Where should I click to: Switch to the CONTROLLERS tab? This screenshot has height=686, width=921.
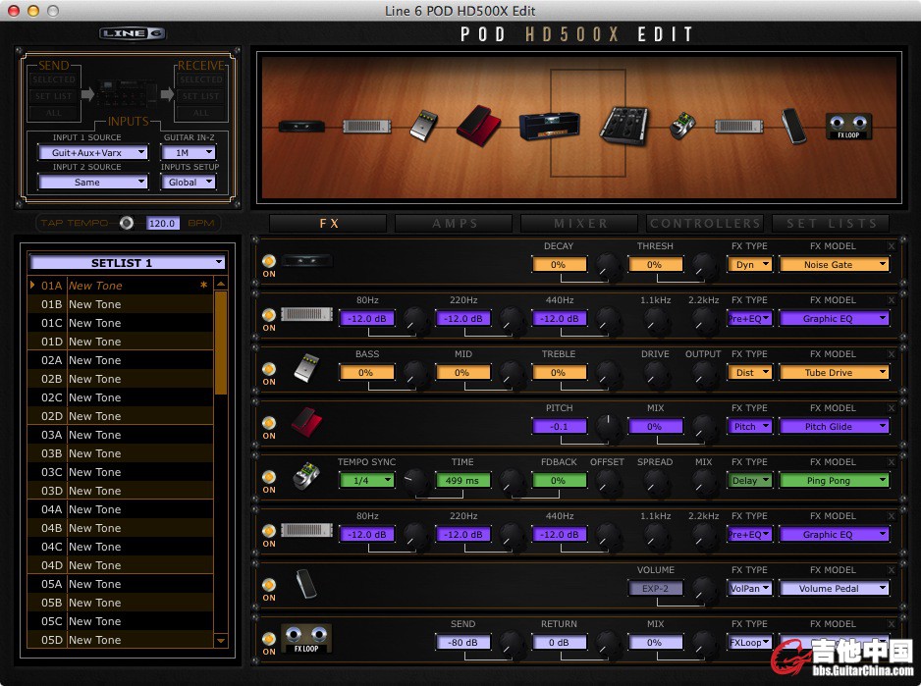coord(705,224)
